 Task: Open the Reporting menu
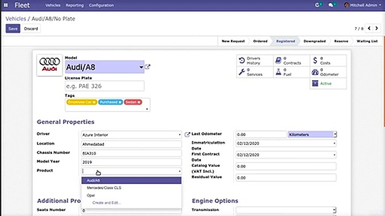(75, 5)
